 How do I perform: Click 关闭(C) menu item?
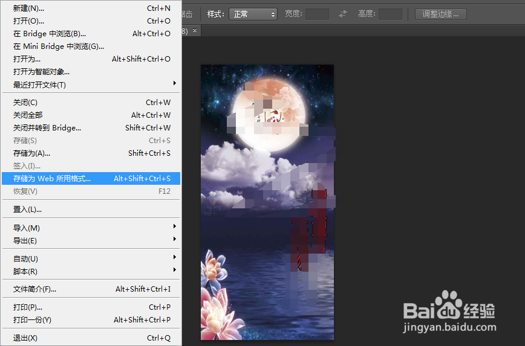click(91, 103)
